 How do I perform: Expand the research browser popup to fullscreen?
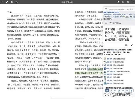(x=106, y=9)
